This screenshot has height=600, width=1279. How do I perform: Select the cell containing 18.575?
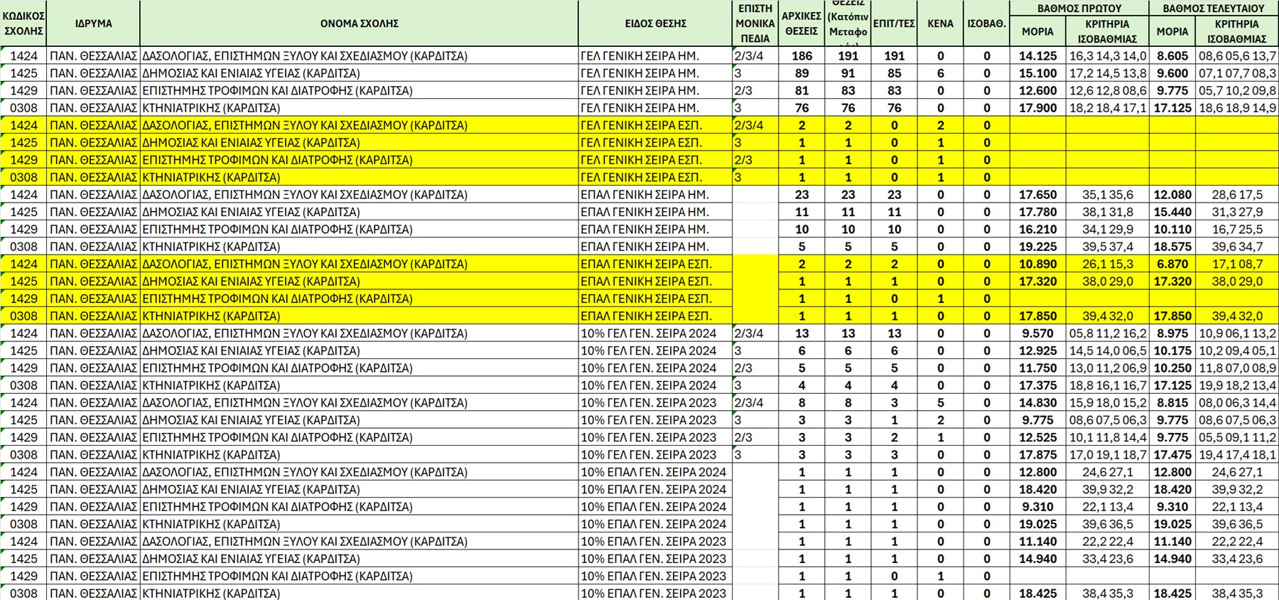(x=1172, y=247)
